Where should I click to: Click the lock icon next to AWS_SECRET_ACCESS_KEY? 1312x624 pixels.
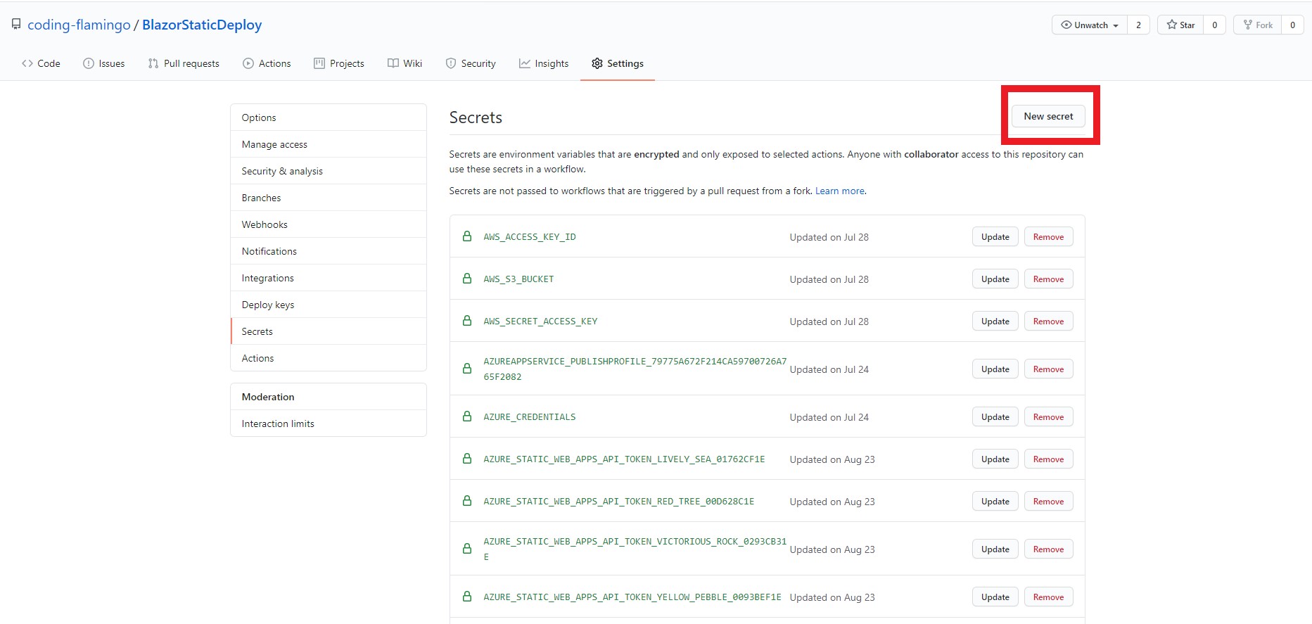click(467, 321)
